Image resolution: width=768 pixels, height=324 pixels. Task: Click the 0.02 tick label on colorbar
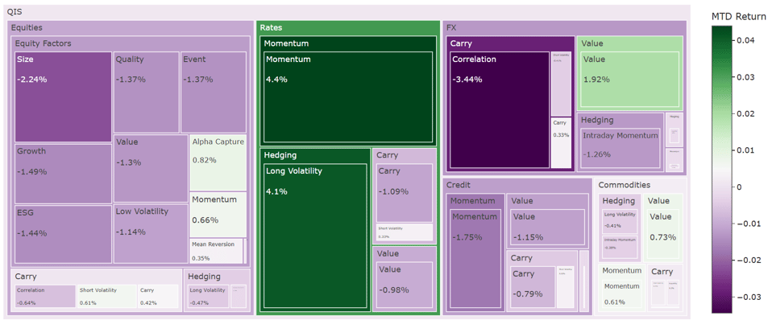(x=745, y=114)
